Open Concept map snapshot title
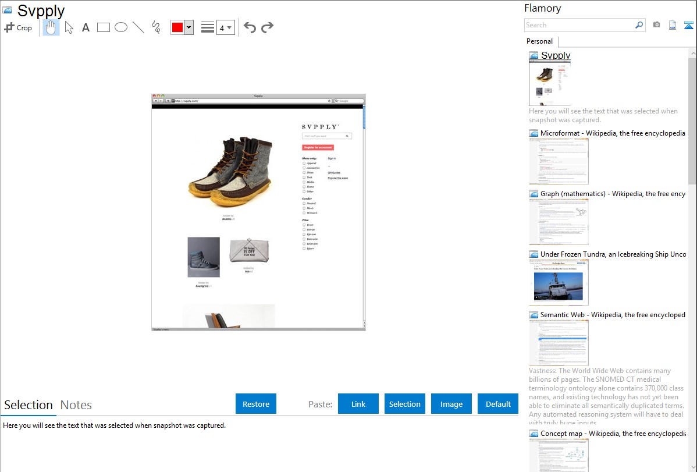Screen dimensions: 697x472 (x=613, y=433)
